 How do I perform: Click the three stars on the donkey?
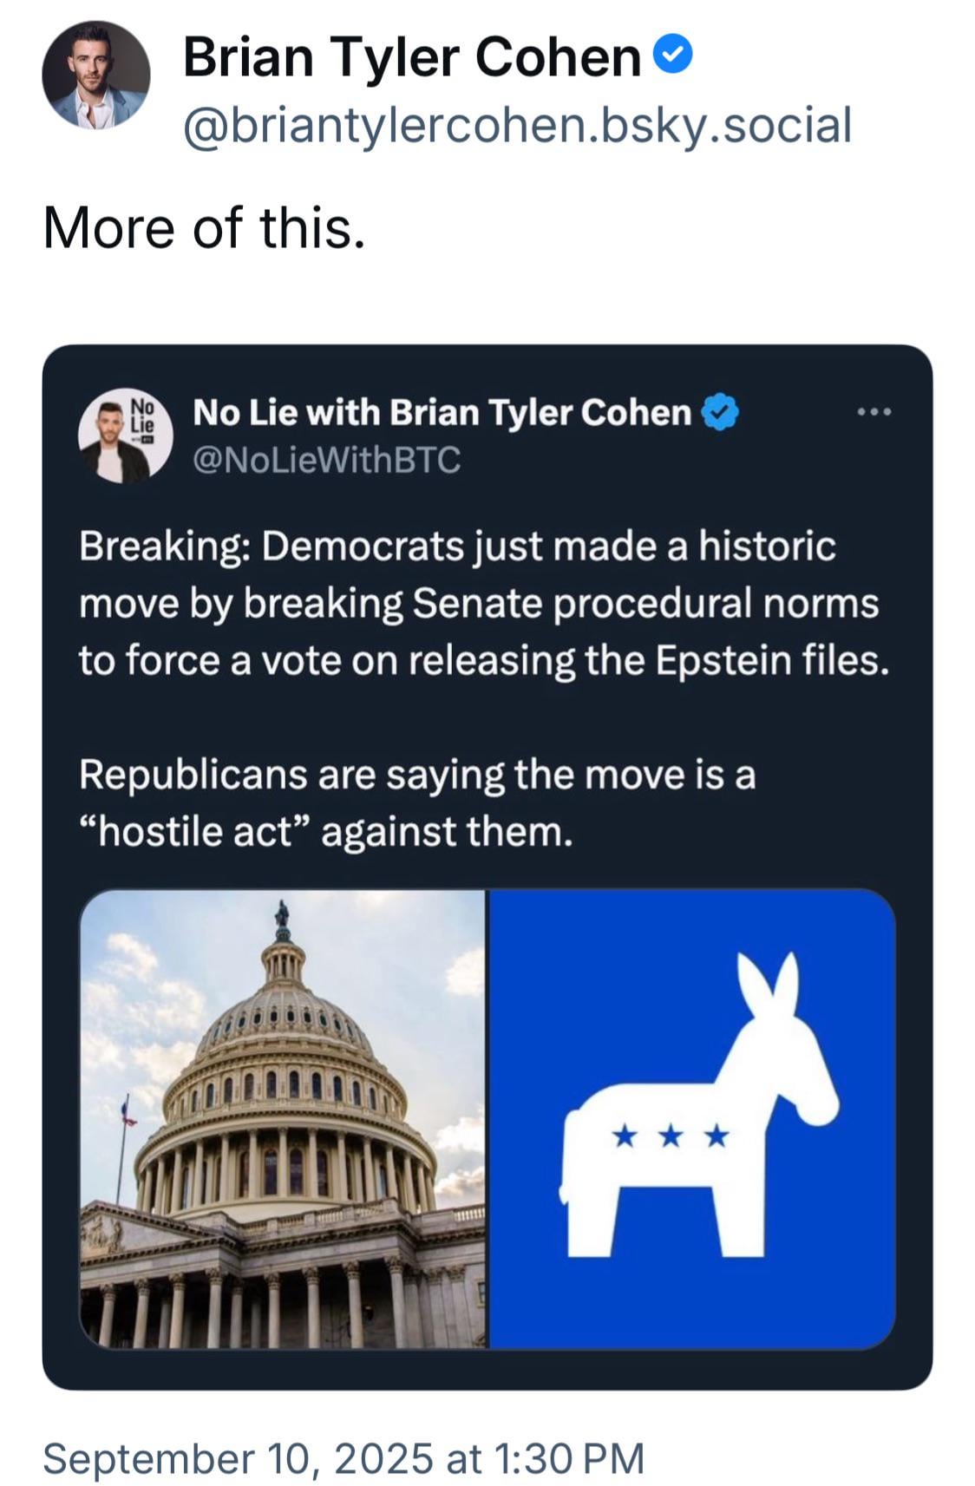(x=670, y=1136)
